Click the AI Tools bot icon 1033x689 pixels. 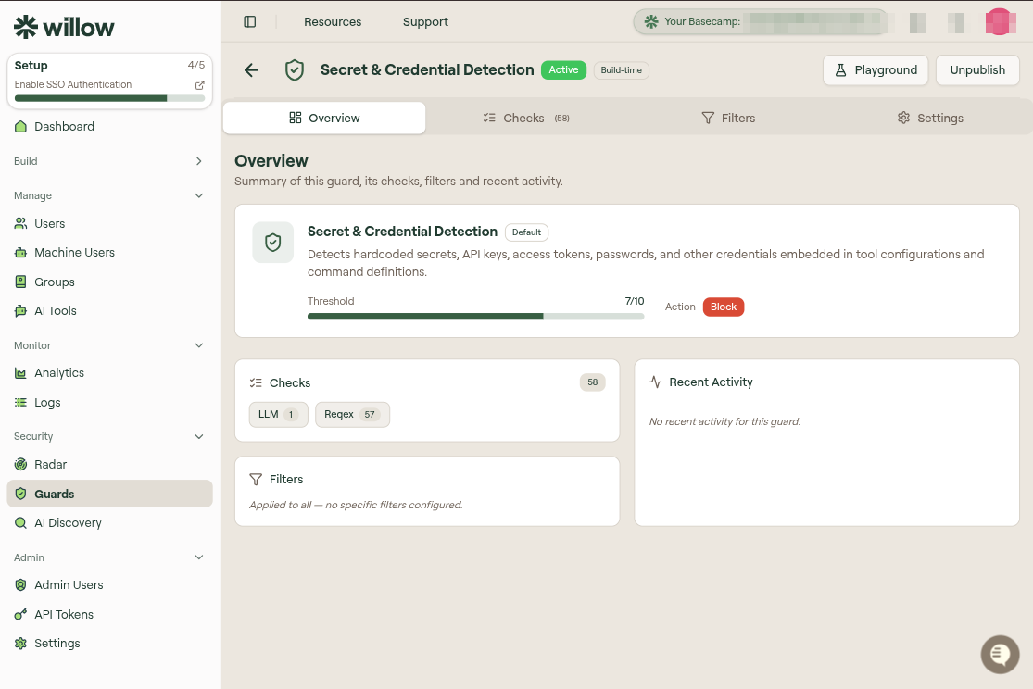(20, 311)
